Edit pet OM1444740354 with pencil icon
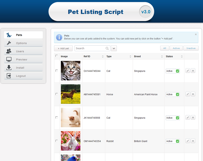This screenshot has height=161, width=203. tap(188, 141)
